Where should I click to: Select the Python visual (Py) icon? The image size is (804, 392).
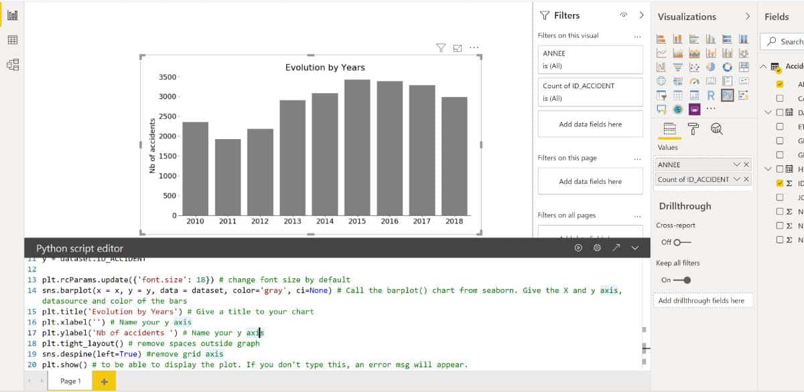[x=728, y=95]
